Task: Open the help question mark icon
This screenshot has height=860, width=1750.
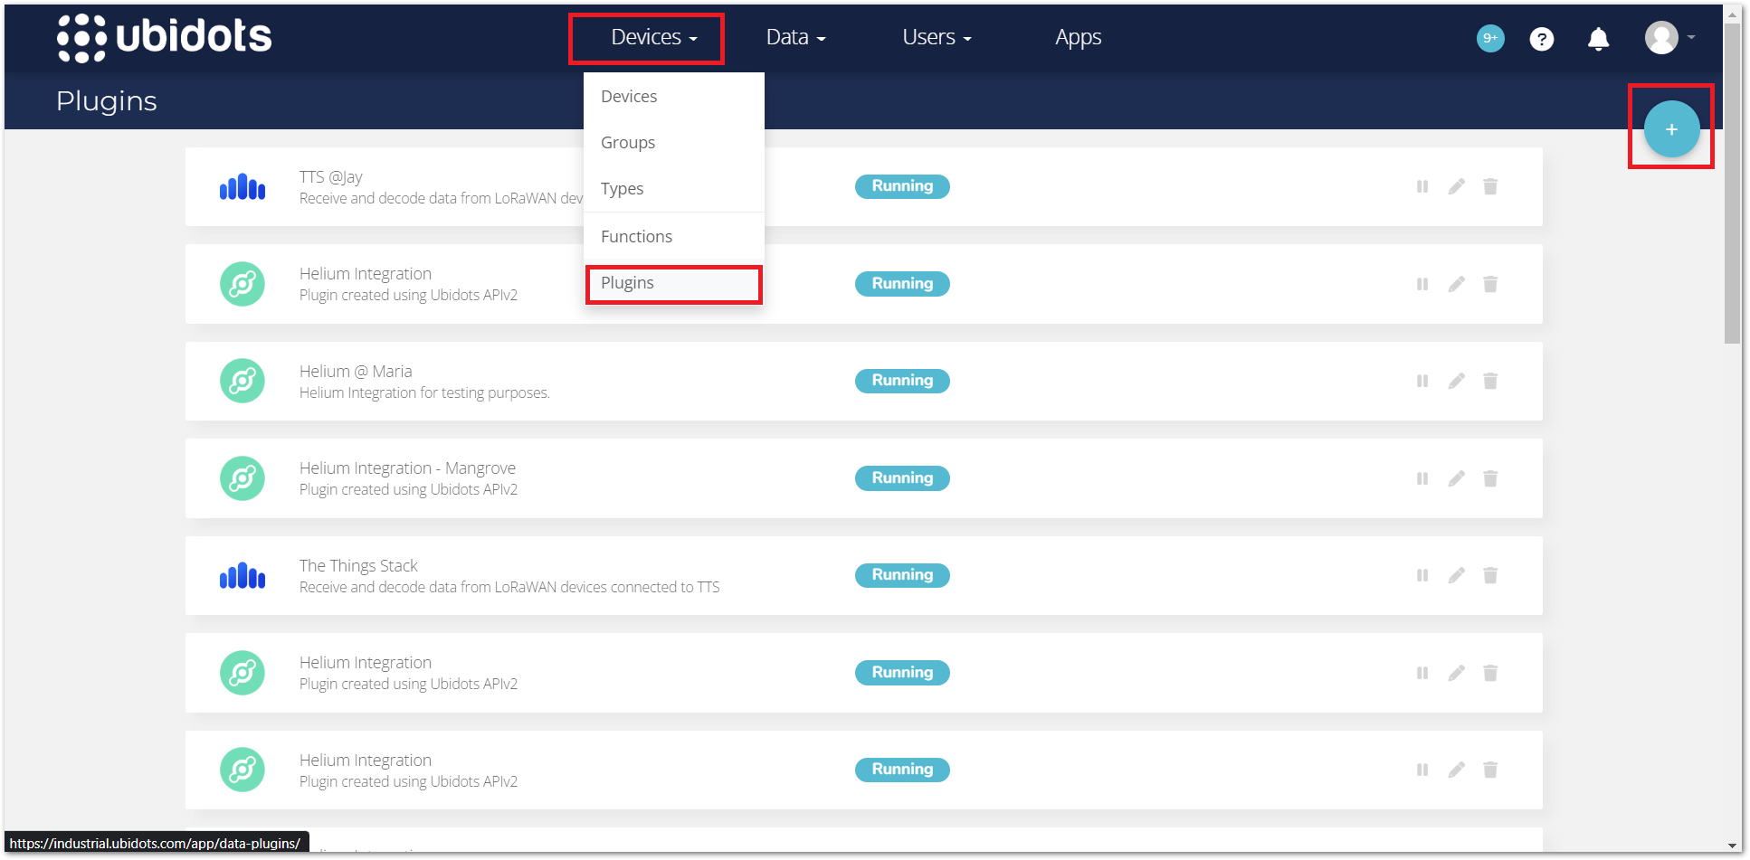Action: point(1542,38)
